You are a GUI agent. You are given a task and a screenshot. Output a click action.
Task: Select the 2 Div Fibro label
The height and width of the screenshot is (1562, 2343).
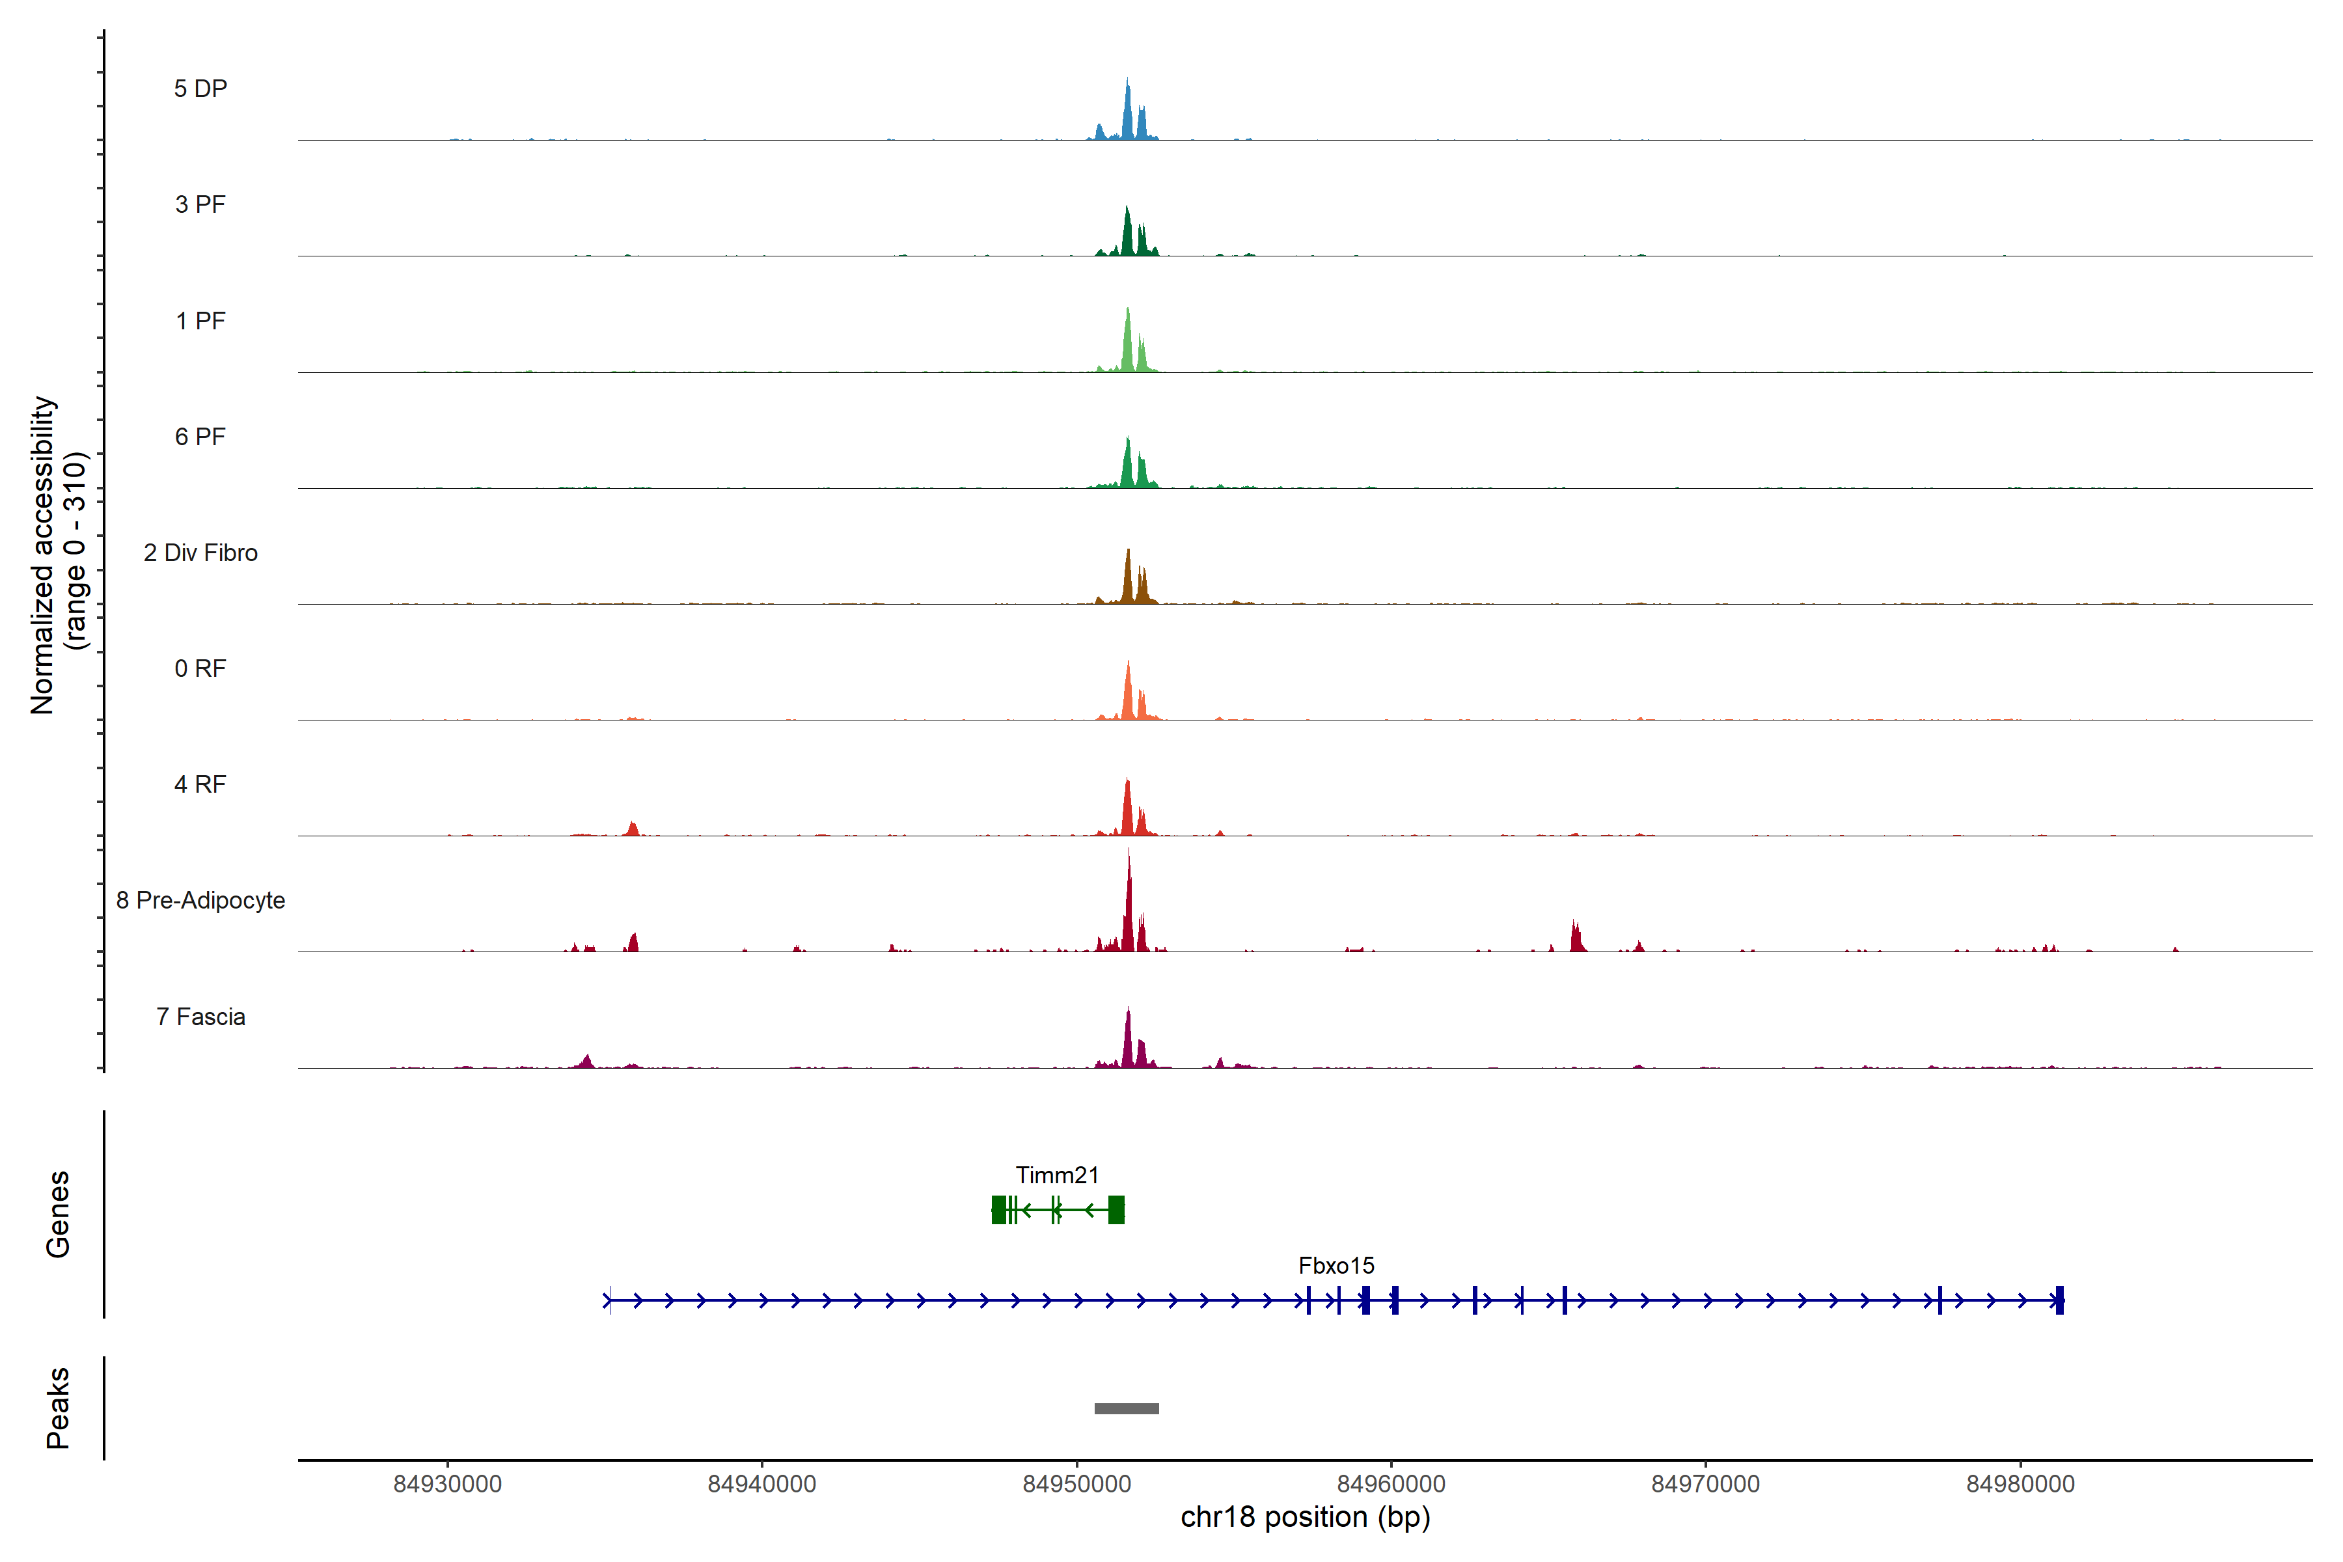click(x=200, y=553)
